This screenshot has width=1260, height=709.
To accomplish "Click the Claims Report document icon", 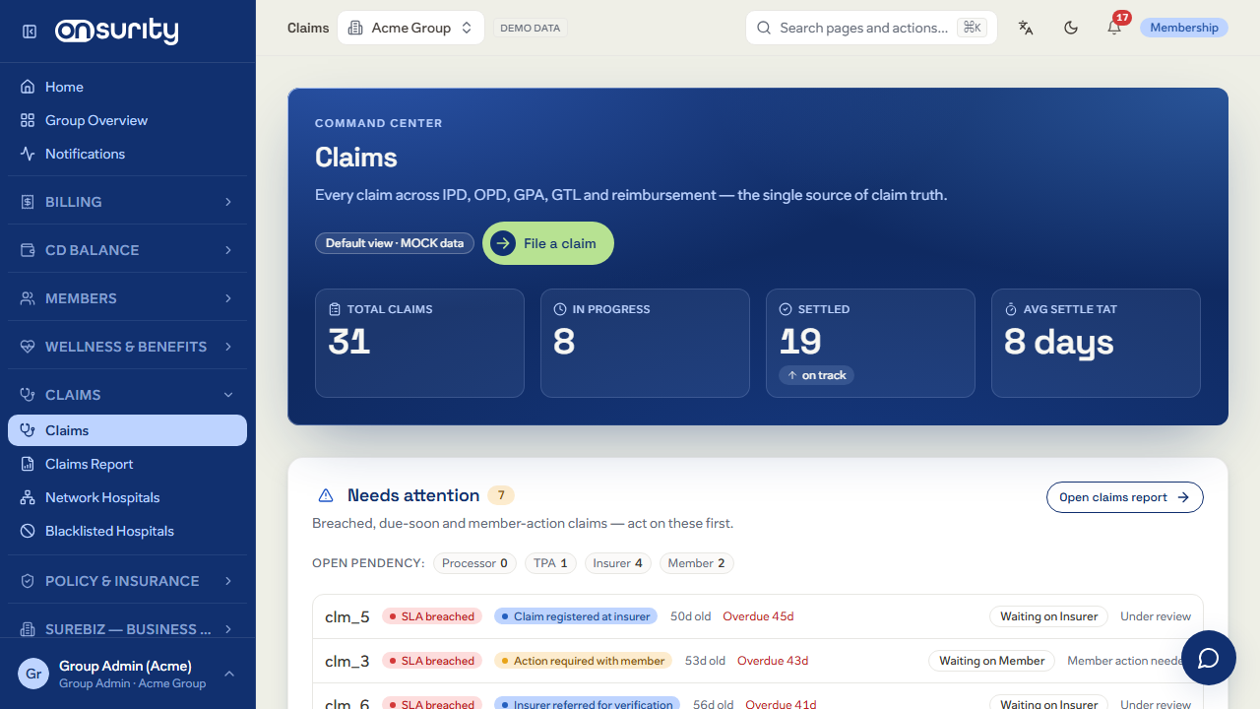I will coord(28,464).
